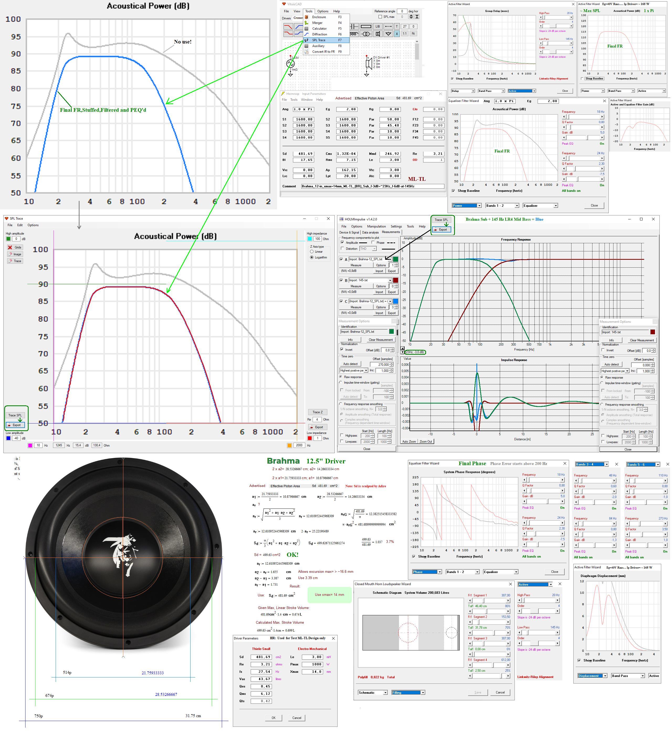Pick the blue Low amplitude color swatch
The image size is (672, 731).
click(x=8, y=438)
